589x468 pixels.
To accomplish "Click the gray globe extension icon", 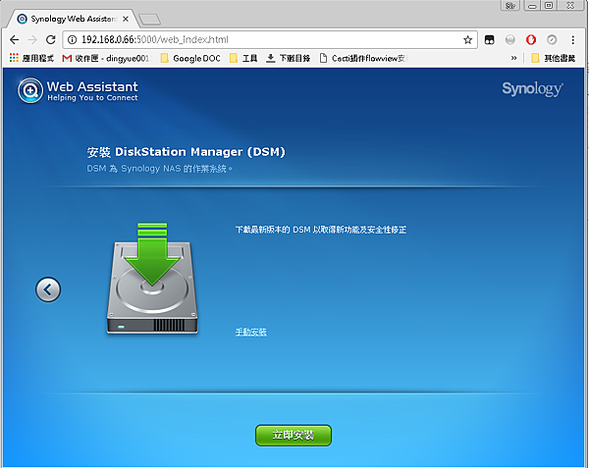I will pos(510,40).
